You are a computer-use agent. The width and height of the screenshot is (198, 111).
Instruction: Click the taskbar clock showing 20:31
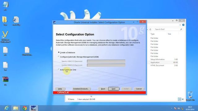pos(190,108)
